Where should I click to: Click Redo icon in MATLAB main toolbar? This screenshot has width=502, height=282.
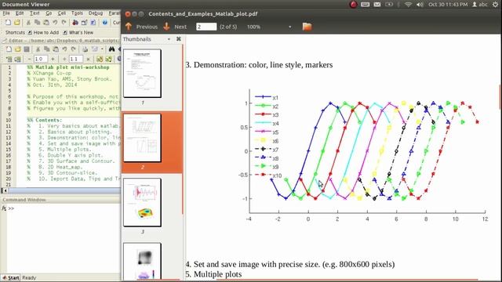[x=64, y=23]
